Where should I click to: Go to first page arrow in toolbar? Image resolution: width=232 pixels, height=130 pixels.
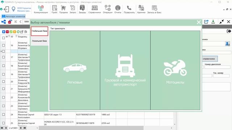pos(16,22)
